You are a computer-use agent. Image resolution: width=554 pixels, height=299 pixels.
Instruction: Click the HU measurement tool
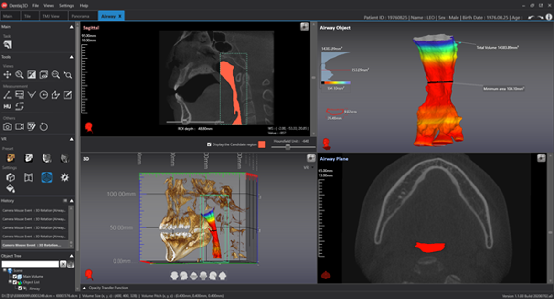point(7,106)
